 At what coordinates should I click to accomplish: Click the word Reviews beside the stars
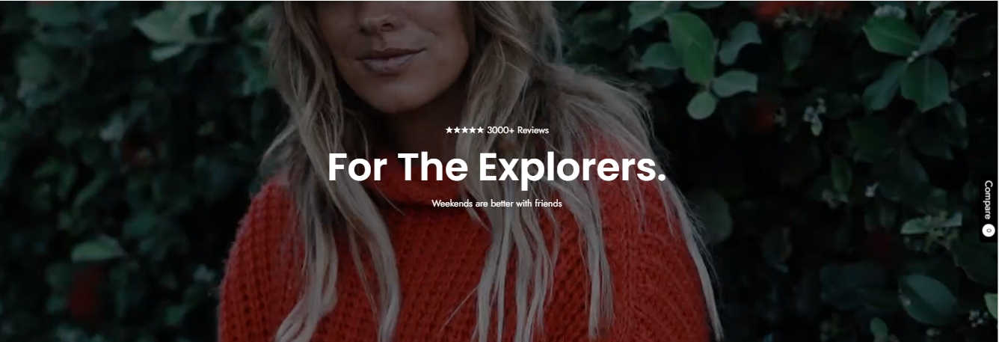click(x=533, y=130)
